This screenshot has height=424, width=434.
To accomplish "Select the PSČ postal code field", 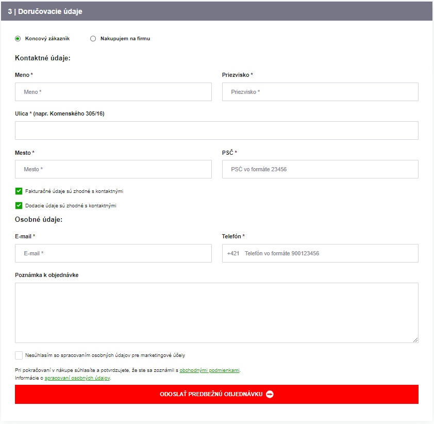I will 320,169.
